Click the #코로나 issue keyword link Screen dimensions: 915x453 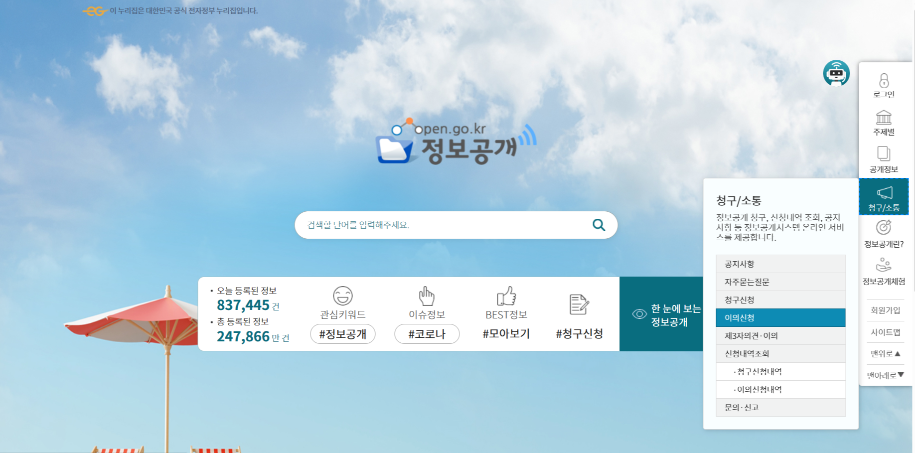tap(427, 334)
